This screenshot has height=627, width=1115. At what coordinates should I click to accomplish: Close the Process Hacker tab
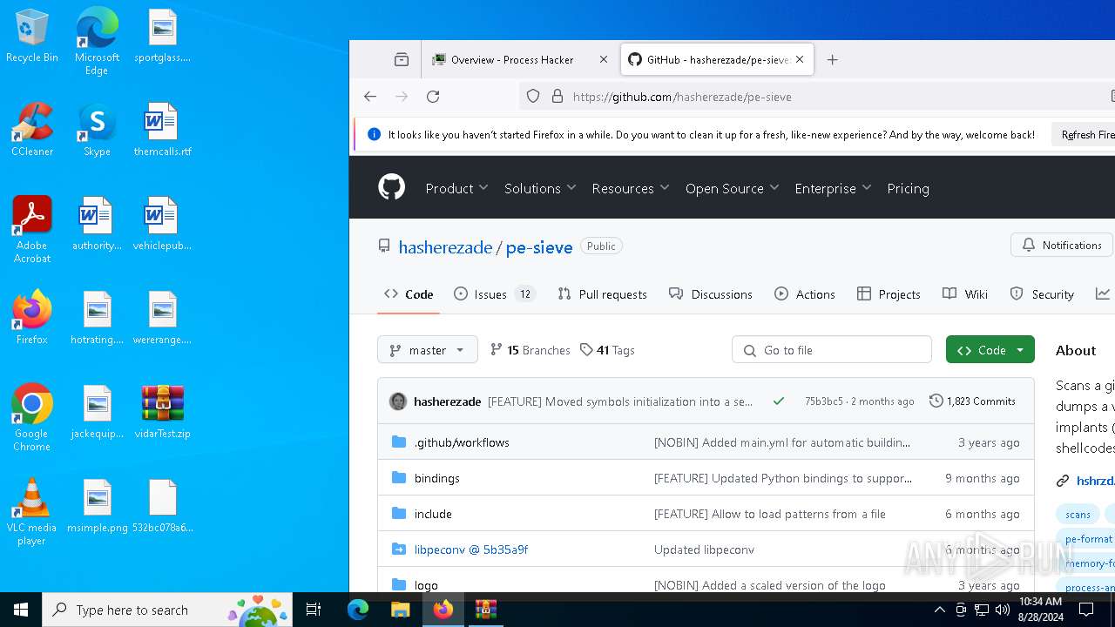point(604,60)
